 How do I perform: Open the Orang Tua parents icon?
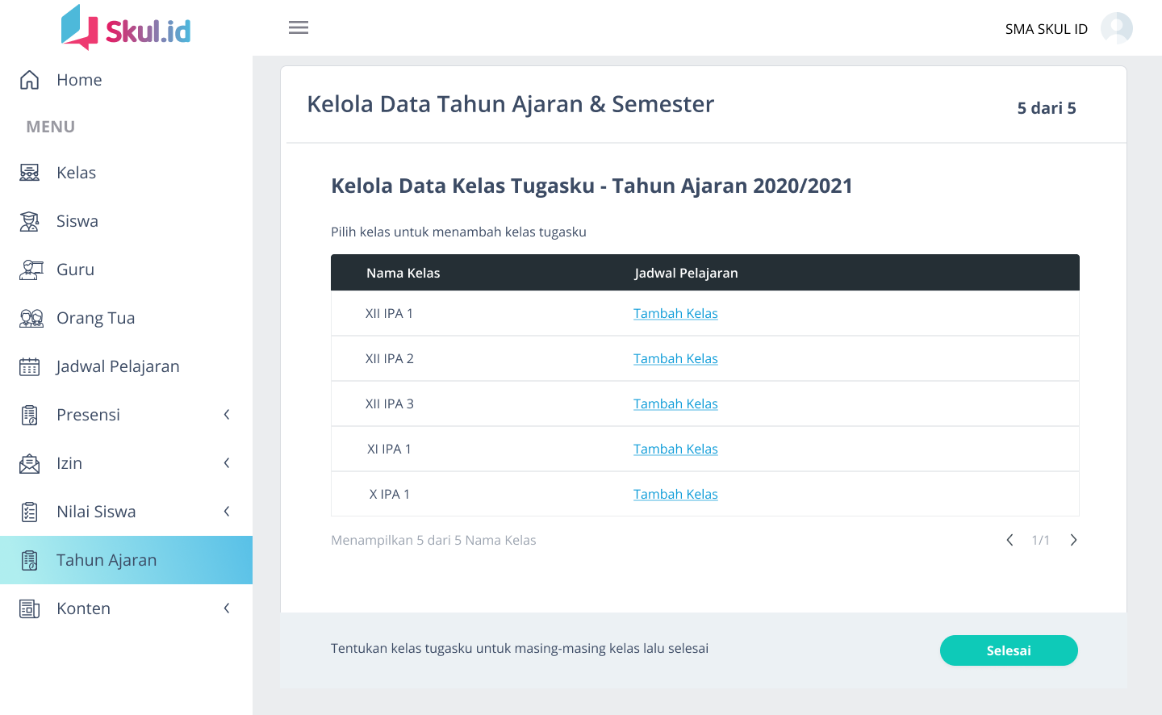point(31,318)
